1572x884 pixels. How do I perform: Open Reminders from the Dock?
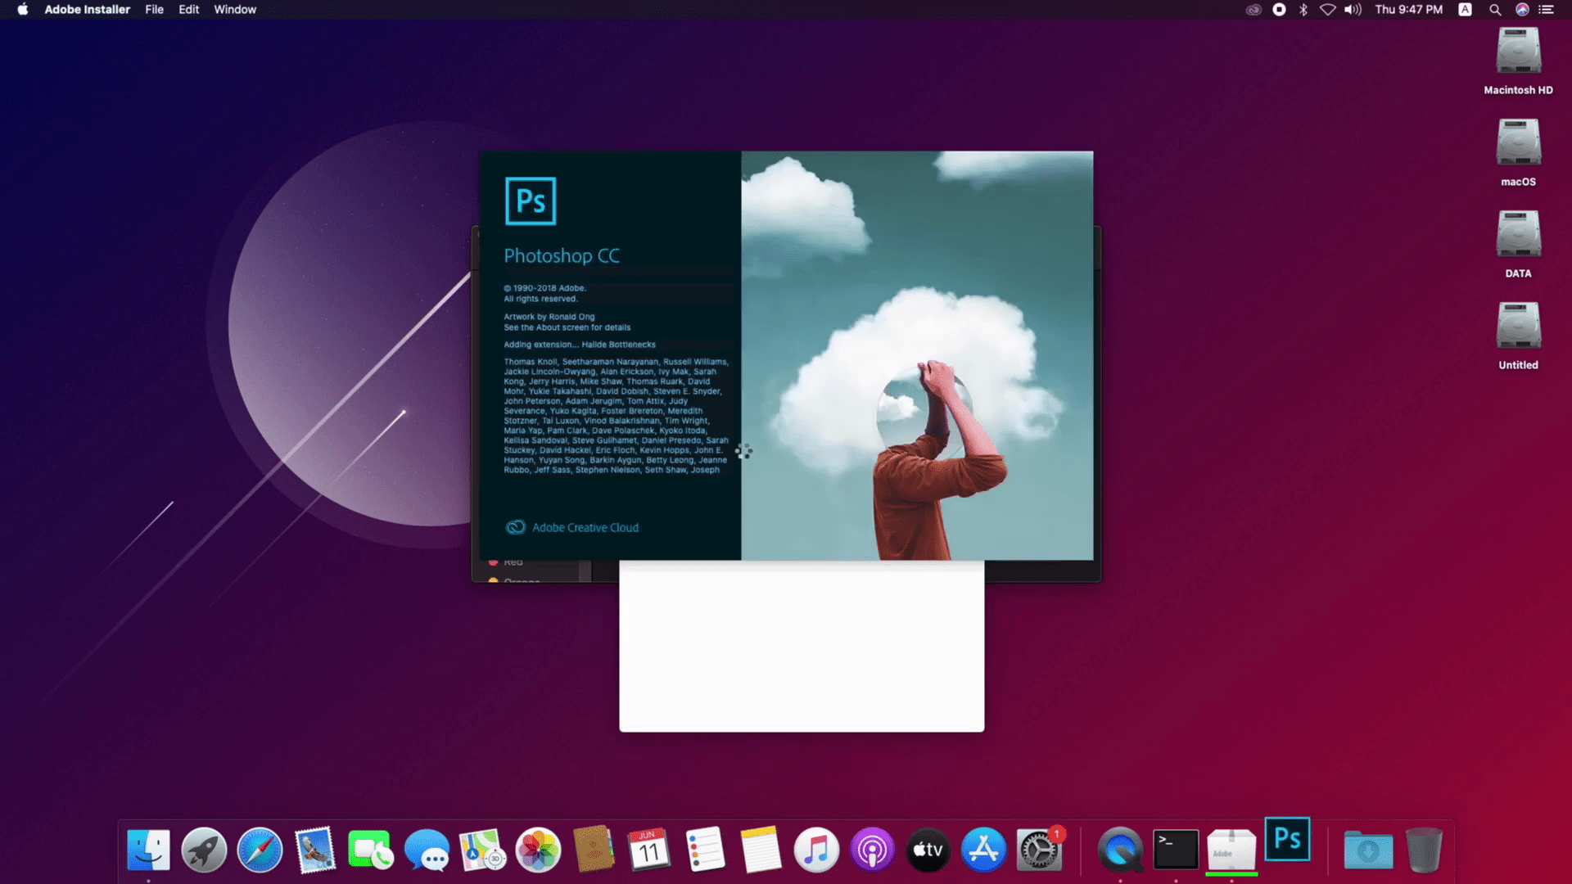coord(705,850)
